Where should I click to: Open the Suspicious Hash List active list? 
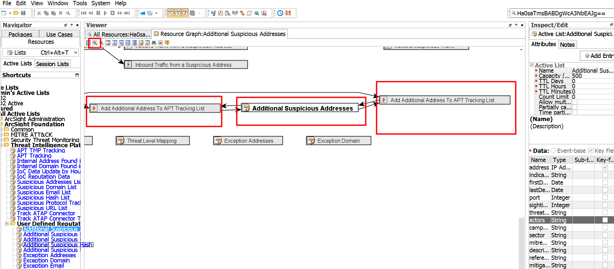tap(43, 198)
